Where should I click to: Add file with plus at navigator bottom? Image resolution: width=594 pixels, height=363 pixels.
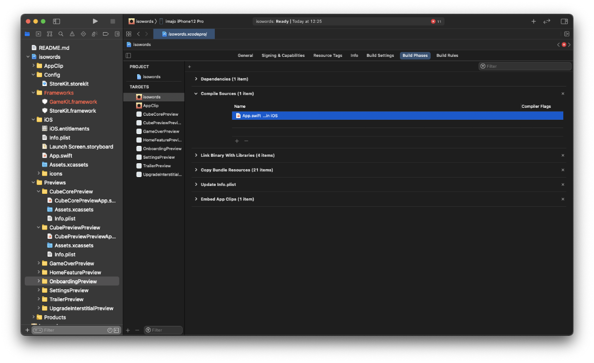click(x=27, y=330)
